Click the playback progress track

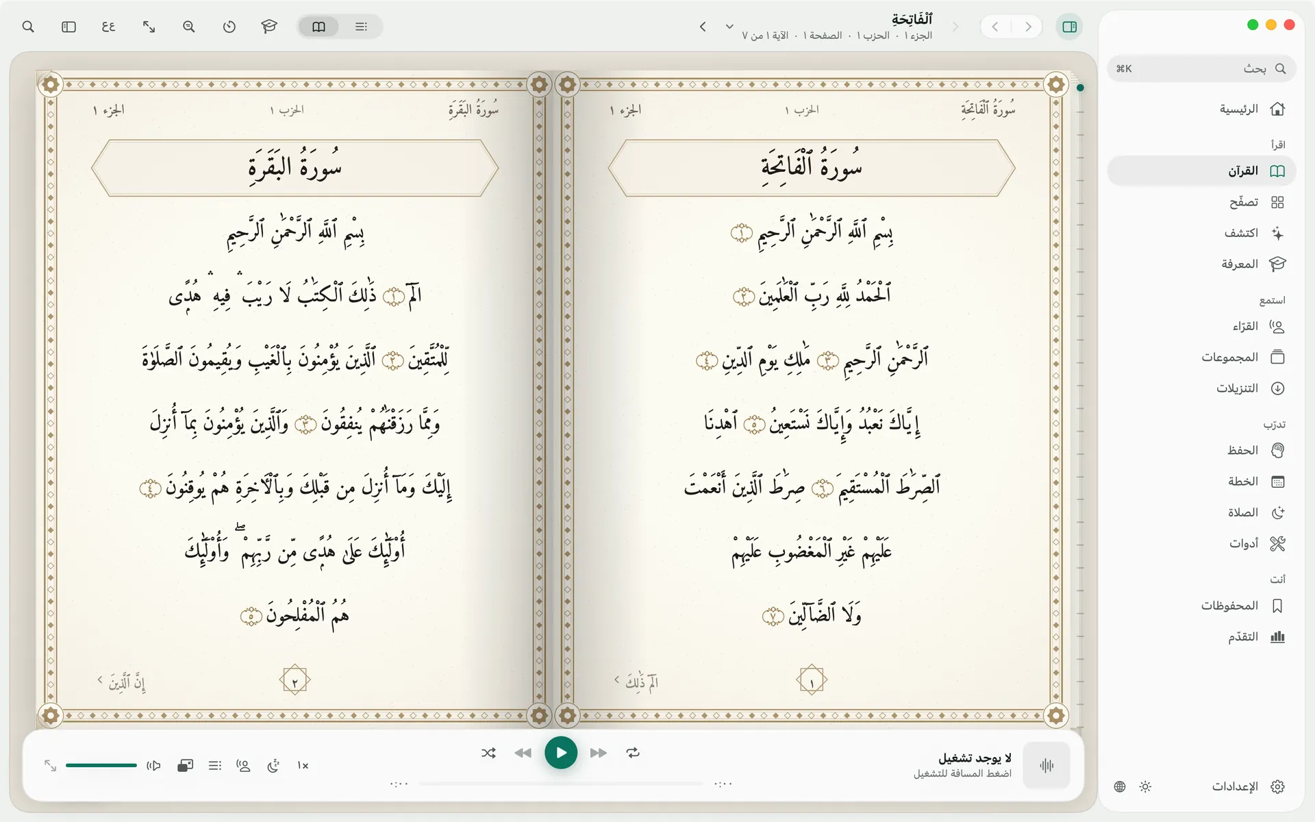point(562,783)
